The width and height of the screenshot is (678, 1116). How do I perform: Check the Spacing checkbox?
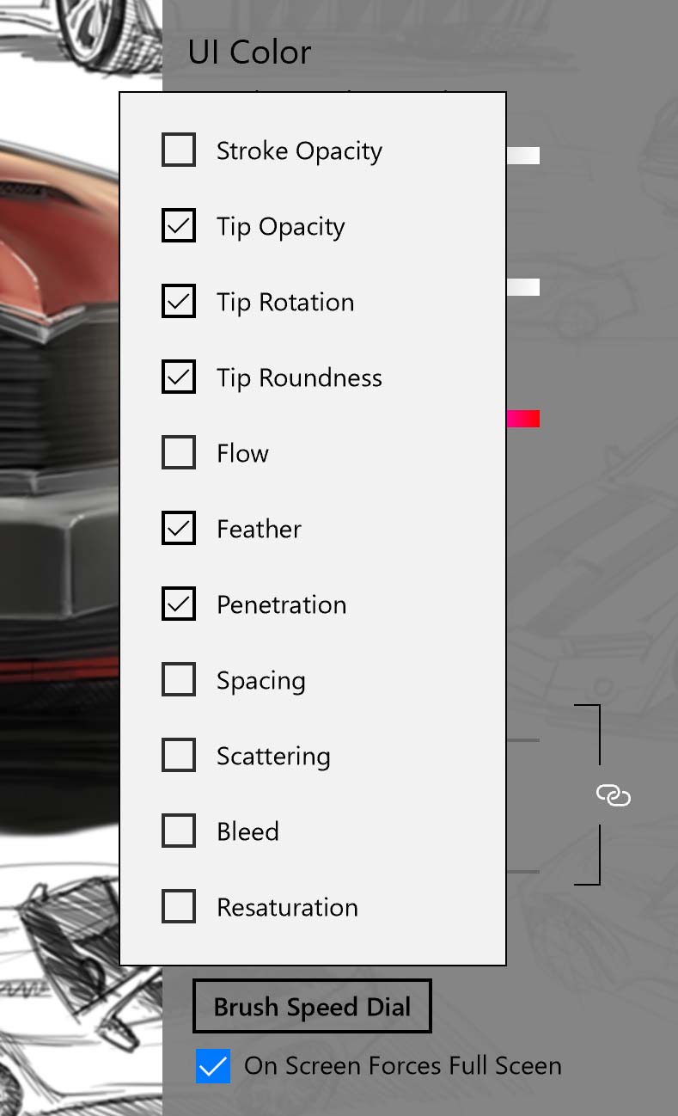coord(179,679)
